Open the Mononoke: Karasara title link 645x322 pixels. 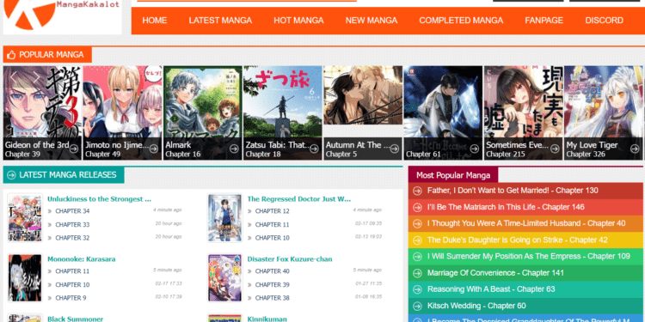click(x=82, y=259)
